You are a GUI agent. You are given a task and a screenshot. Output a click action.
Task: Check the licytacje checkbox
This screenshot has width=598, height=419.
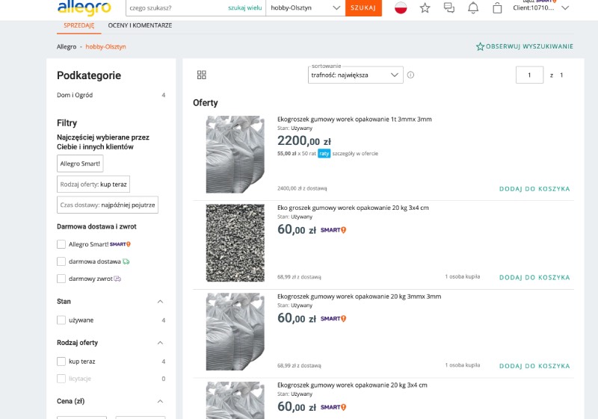61,379
